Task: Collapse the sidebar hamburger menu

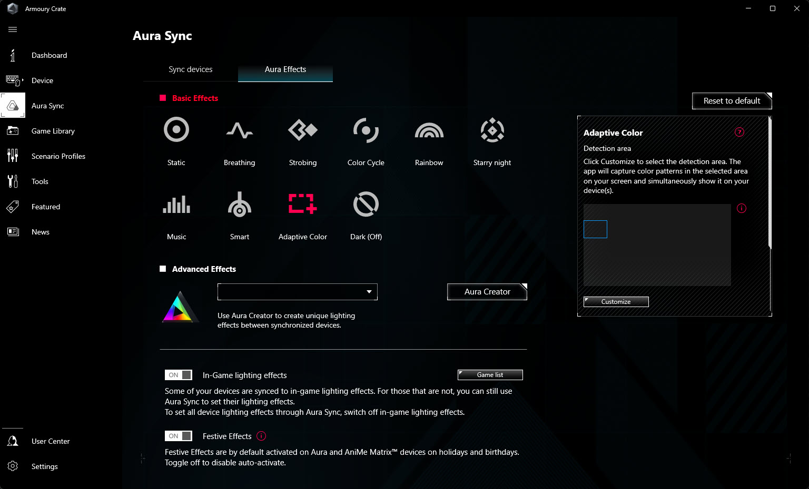Action: [13, 29]
